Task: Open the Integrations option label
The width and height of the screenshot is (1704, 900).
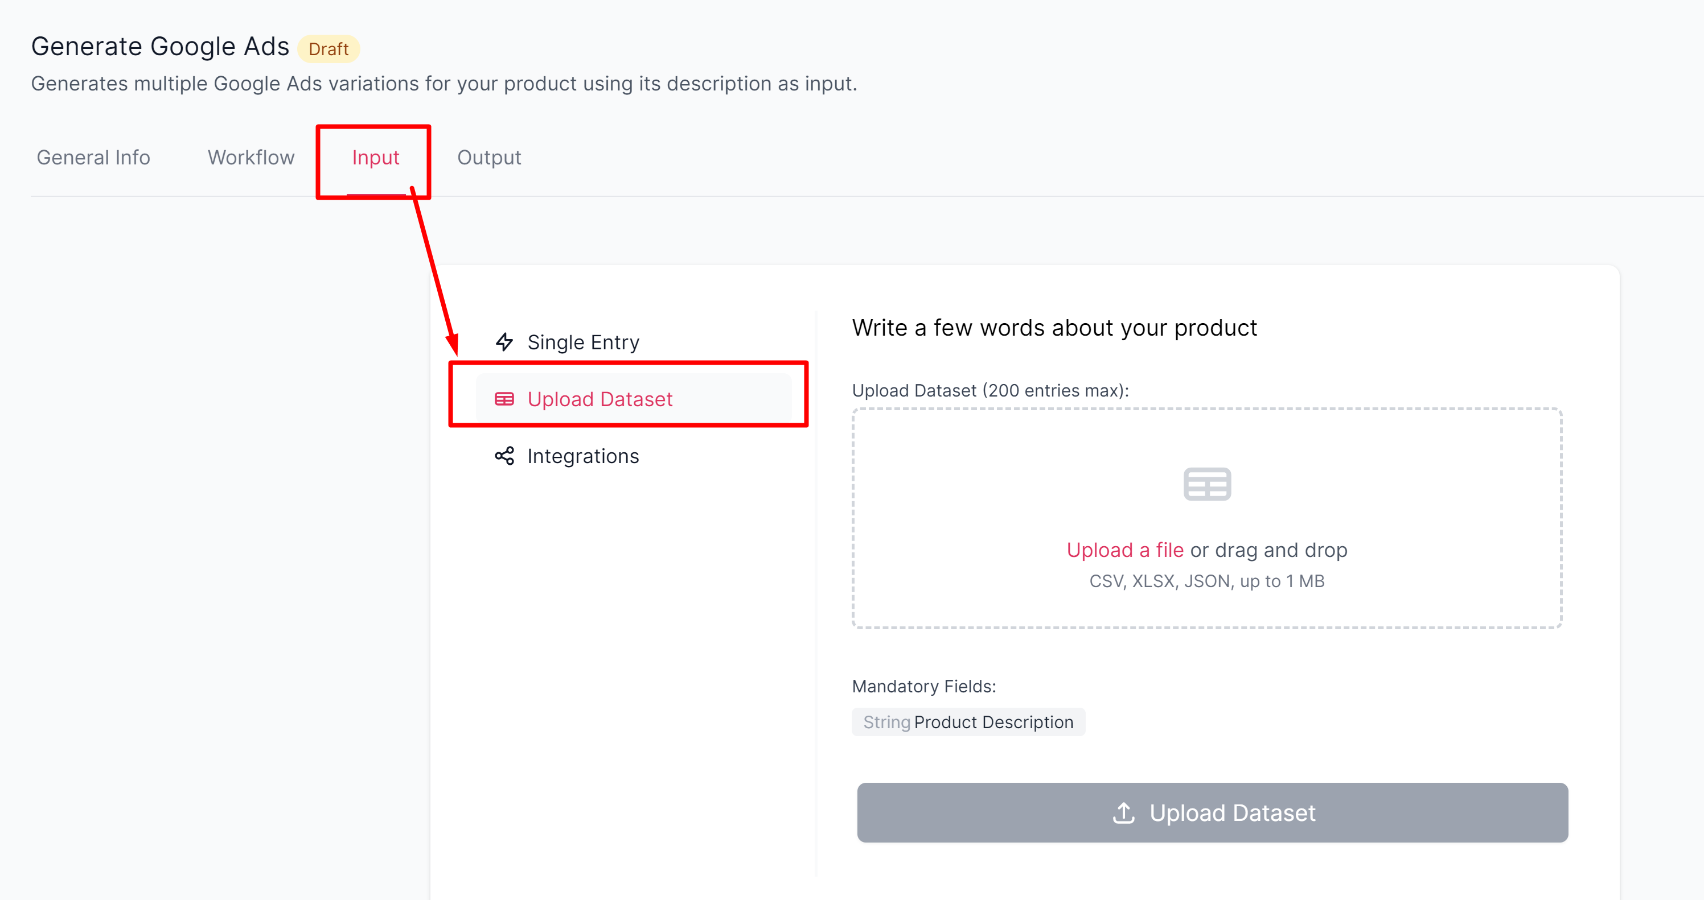Action: [x=583, y=456]
